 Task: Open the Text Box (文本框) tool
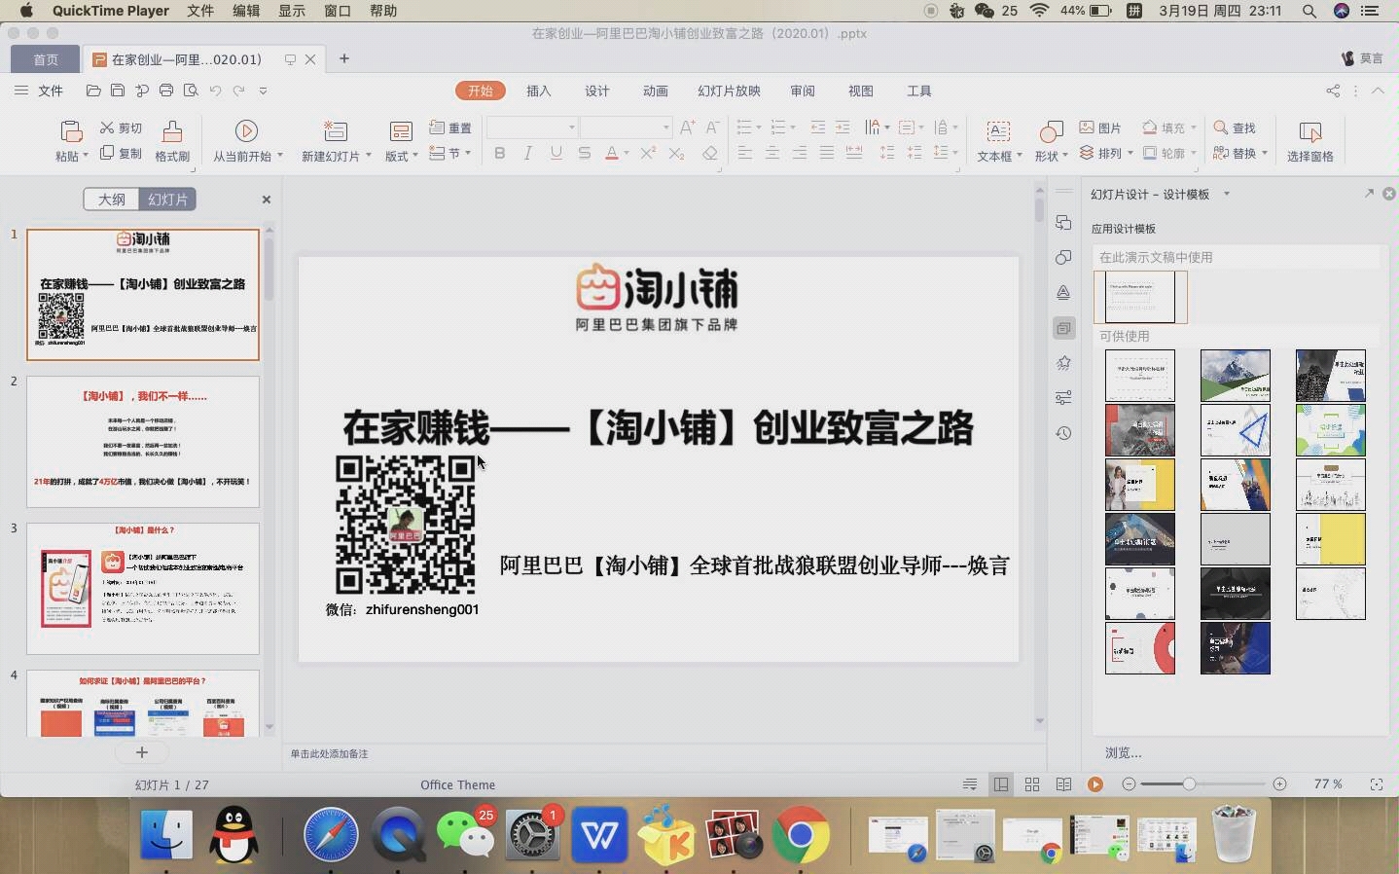(x=997, y=139)
